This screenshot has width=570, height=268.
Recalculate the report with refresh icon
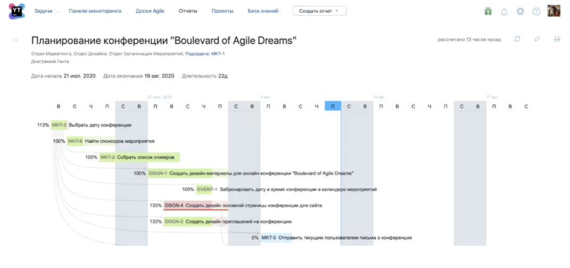[x=517, y=39]
